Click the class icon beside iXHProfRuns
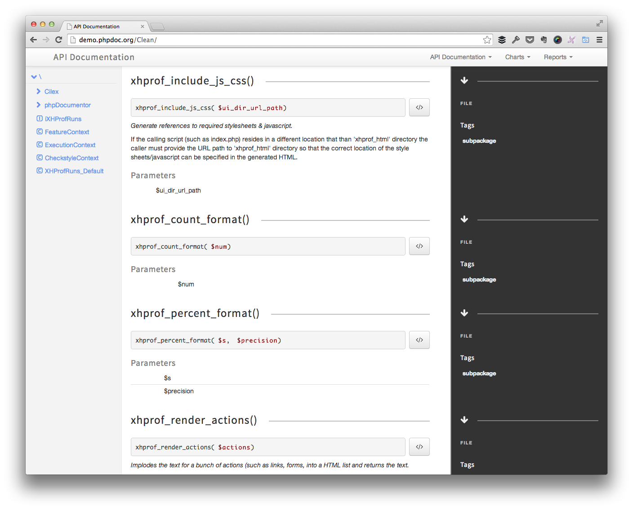This screenshot has height=510, width=633. [40, 119]
